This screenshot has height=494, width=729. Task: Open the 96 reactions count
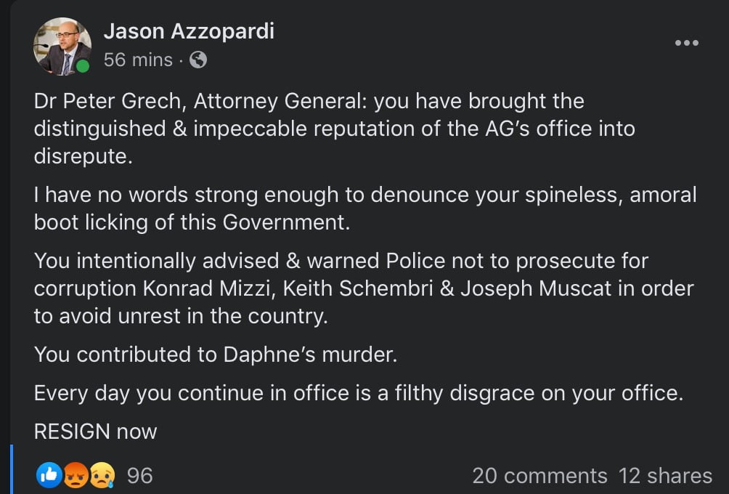click(x=140, y=476)
